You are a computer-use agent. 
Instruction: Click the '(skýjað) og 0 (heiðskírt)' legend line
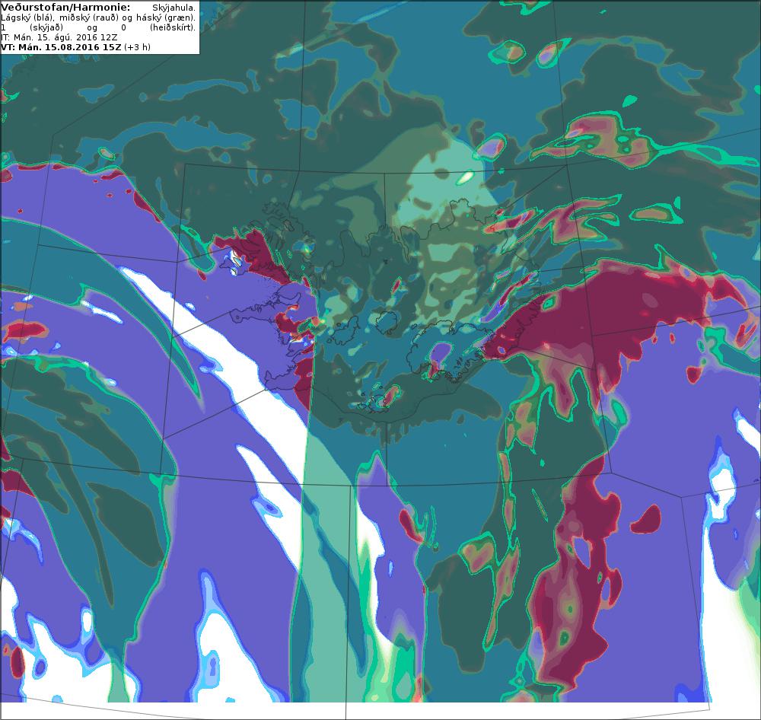[x=98, y=27]
